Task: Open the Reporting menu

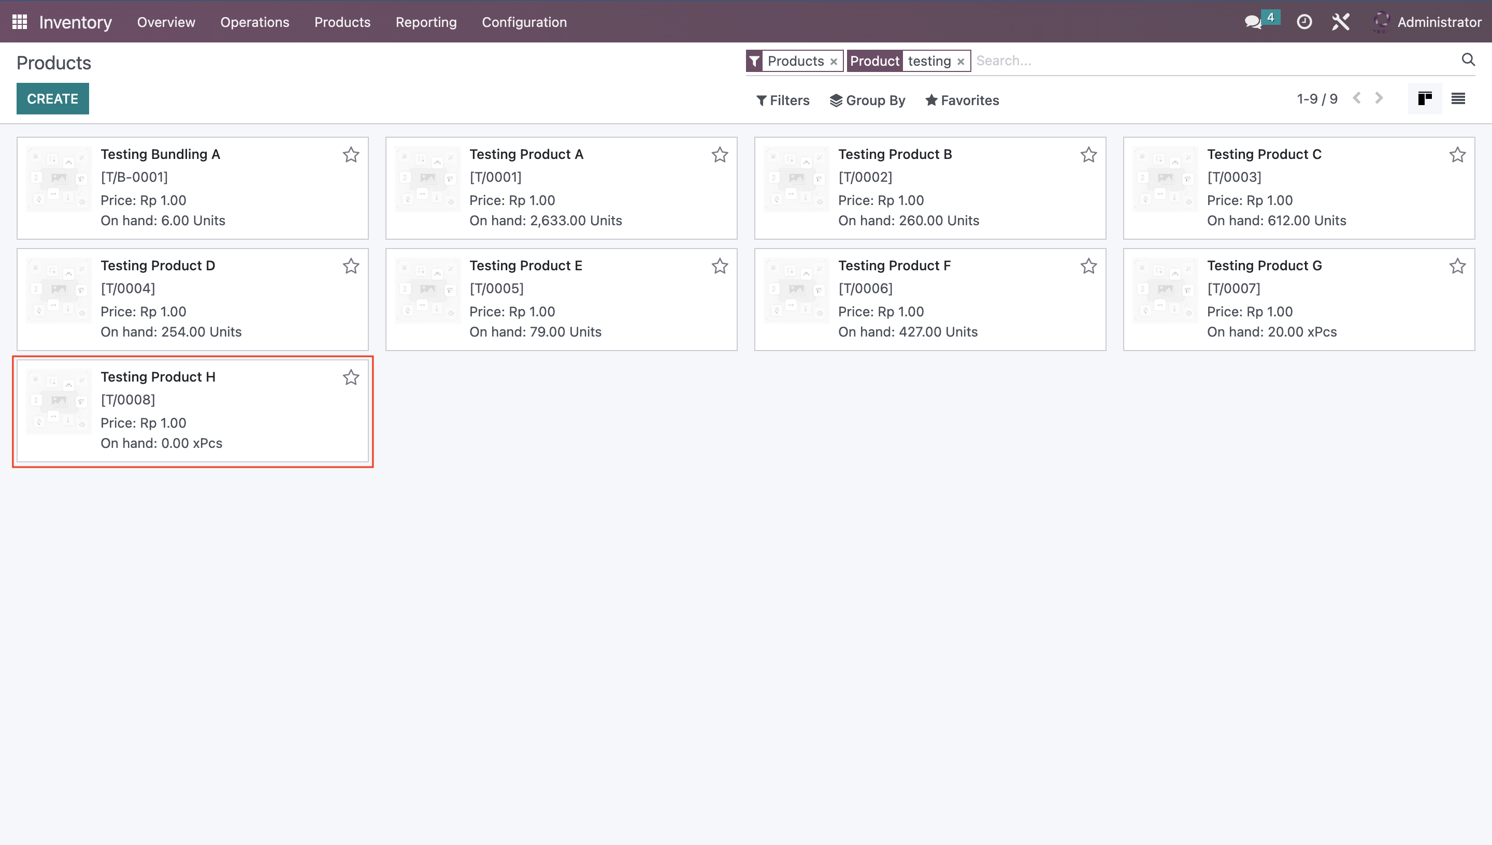Action: [x=426, y=22]
